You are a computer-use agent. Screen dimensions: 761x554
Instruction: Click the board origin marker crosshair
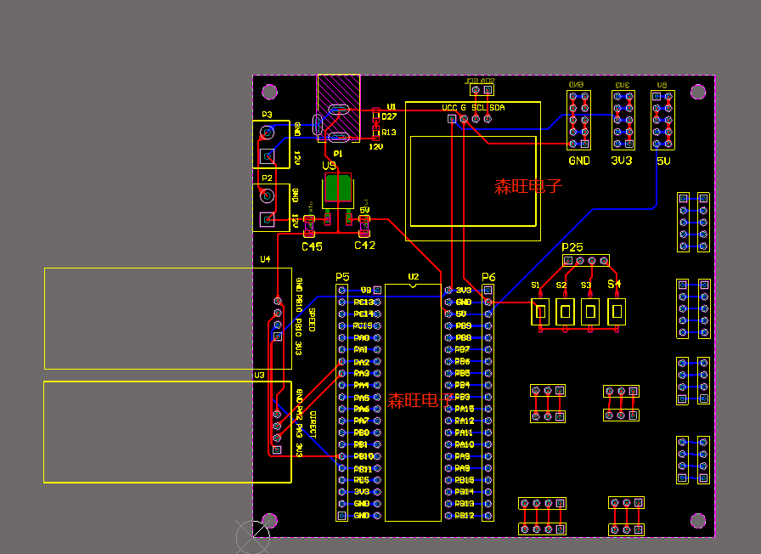click(253, 537)
